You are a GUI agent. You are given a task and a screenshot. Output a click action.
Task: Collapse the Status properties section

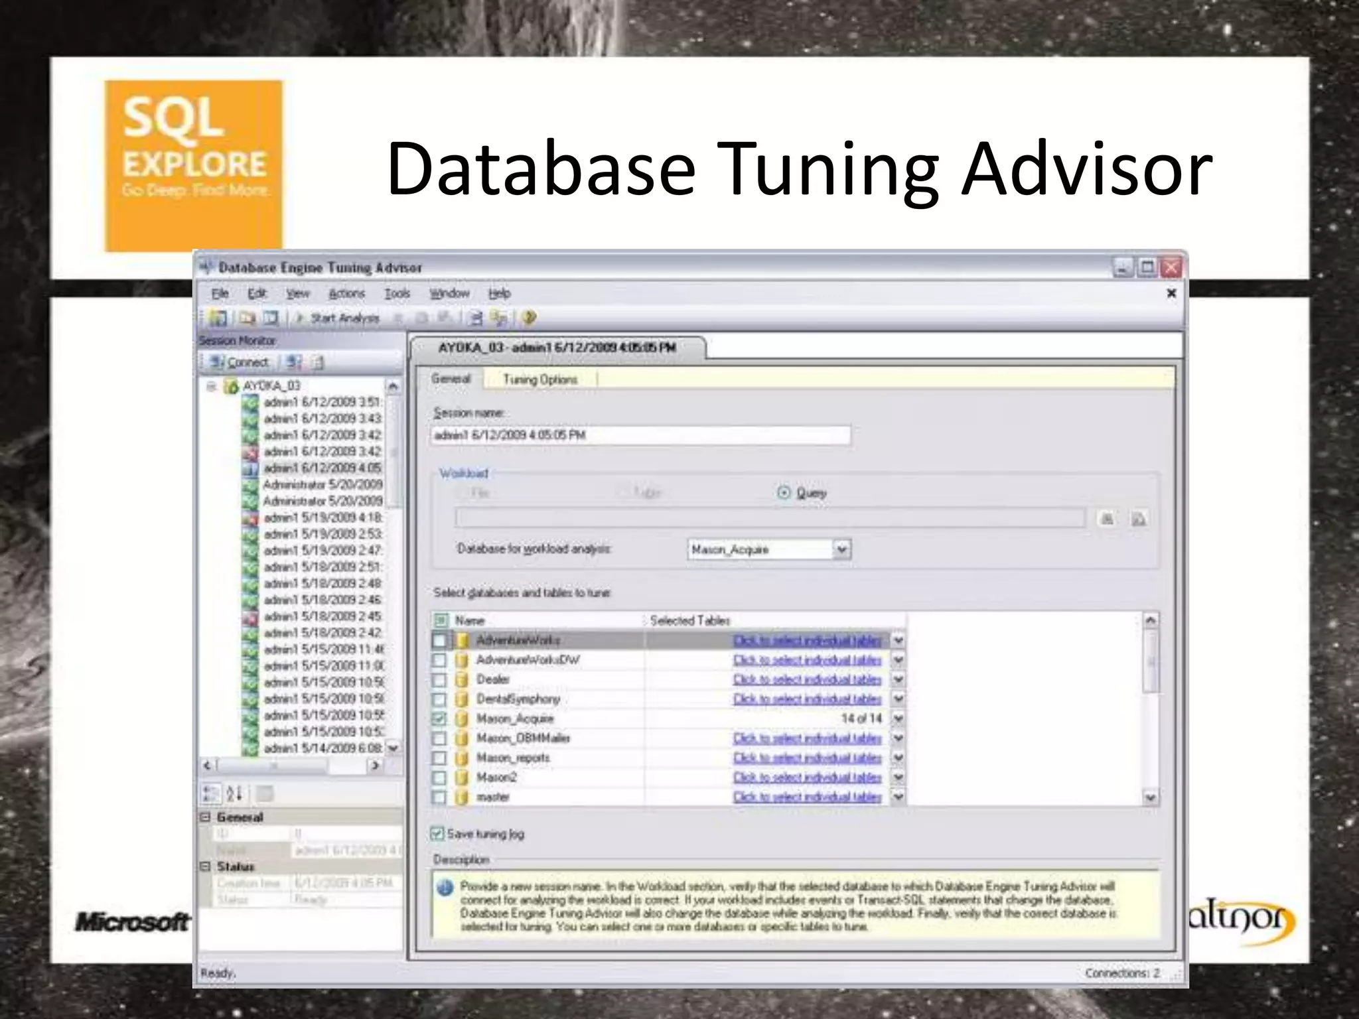(x=206, y=866)
